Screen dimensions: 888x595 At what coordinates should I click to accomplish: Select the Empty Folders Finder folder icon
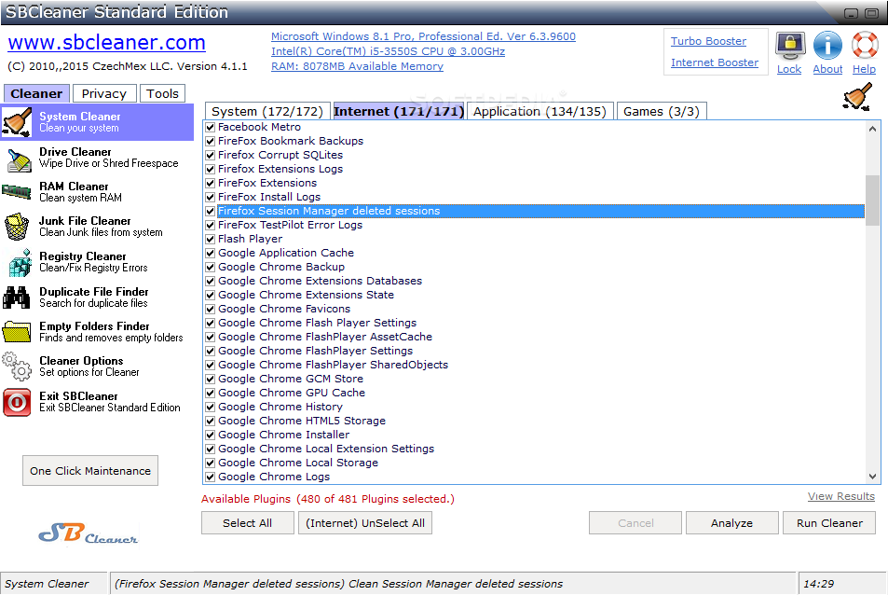point(17,331)
